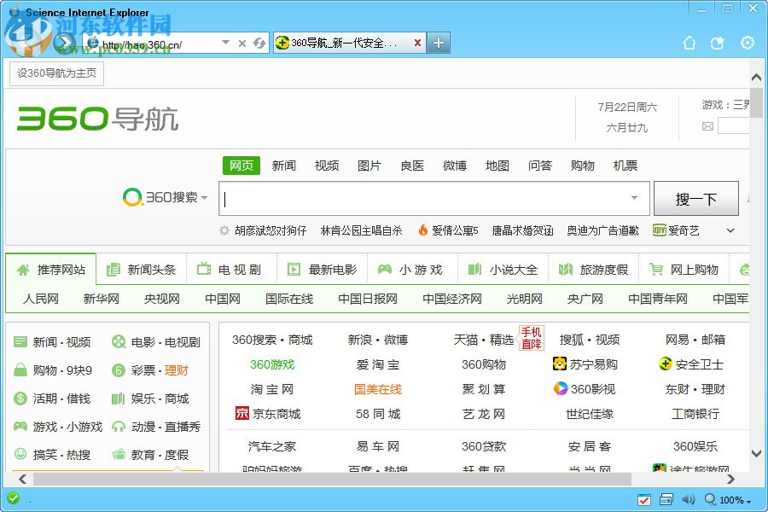Open the 360搜索 search engine dropdown
The image size is (768, 512).
point(202,197)
